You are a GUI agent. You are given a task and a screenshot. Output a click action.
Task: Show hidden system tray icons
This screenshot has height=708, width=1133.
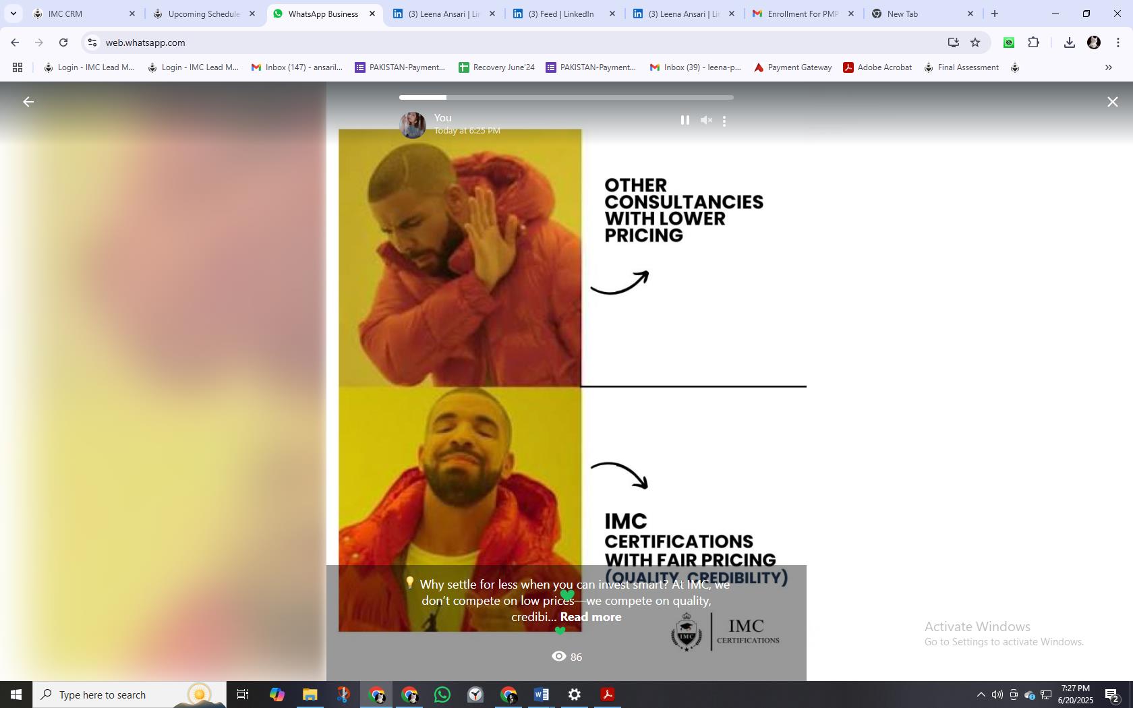pyautogui.click(x=981, y=695)
